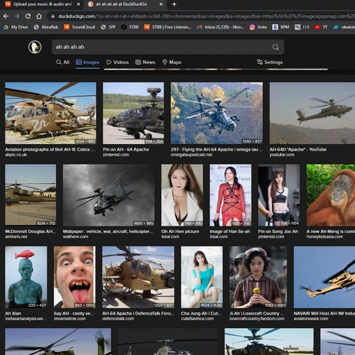This screenshot has width=355, height=355.
Task: Switch to the Maps tab
Action: click(x=172, y=62)
